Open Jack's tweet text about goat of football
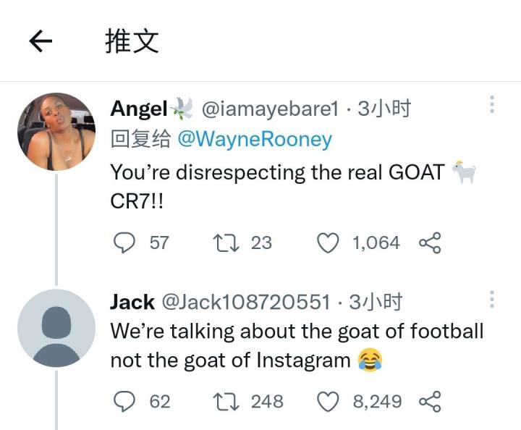Screen dimensions: 521x430 coord(296,345)
